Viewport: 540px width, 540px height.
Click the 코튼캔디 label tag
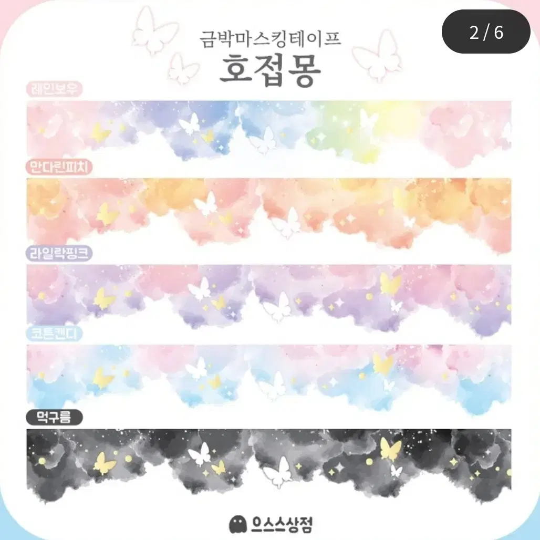tap(55, 334)
